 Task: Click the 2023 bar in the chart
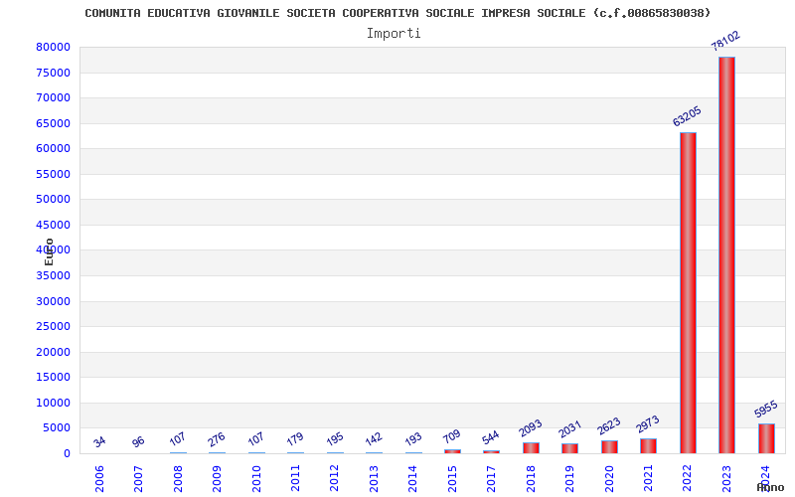pyautogui.click(x=726, y=255)
